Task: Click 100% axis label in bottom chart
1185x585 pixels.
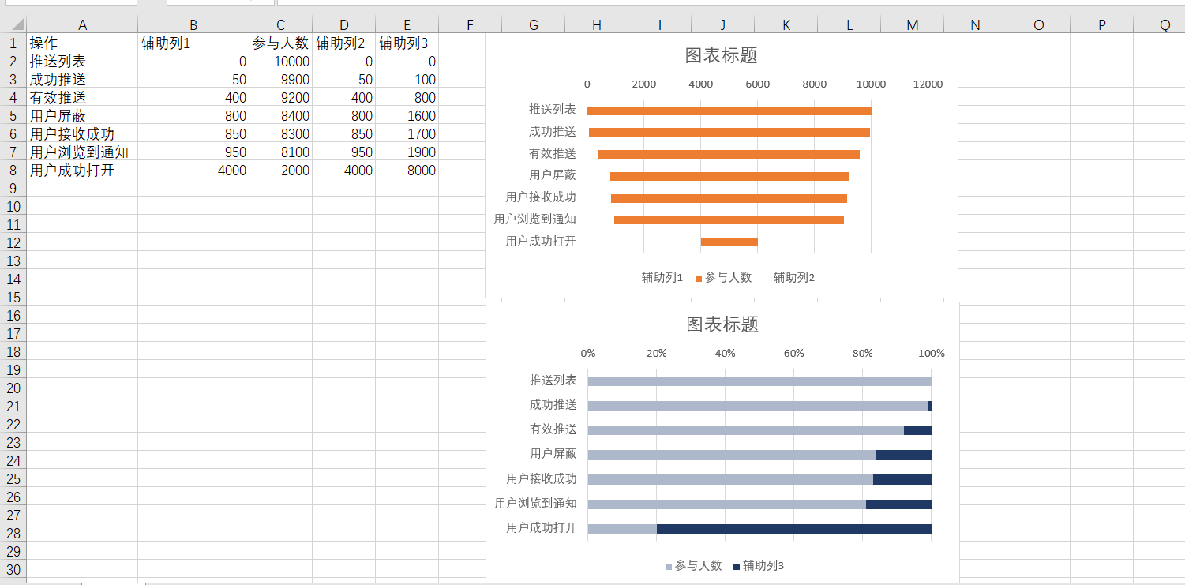Action: 931,353
